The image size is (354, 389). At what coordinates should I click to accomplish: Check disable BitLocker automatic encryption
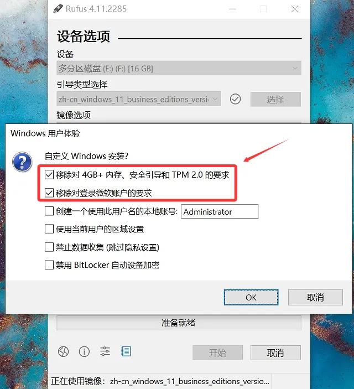pyautogui.click(x=49, y=264)
